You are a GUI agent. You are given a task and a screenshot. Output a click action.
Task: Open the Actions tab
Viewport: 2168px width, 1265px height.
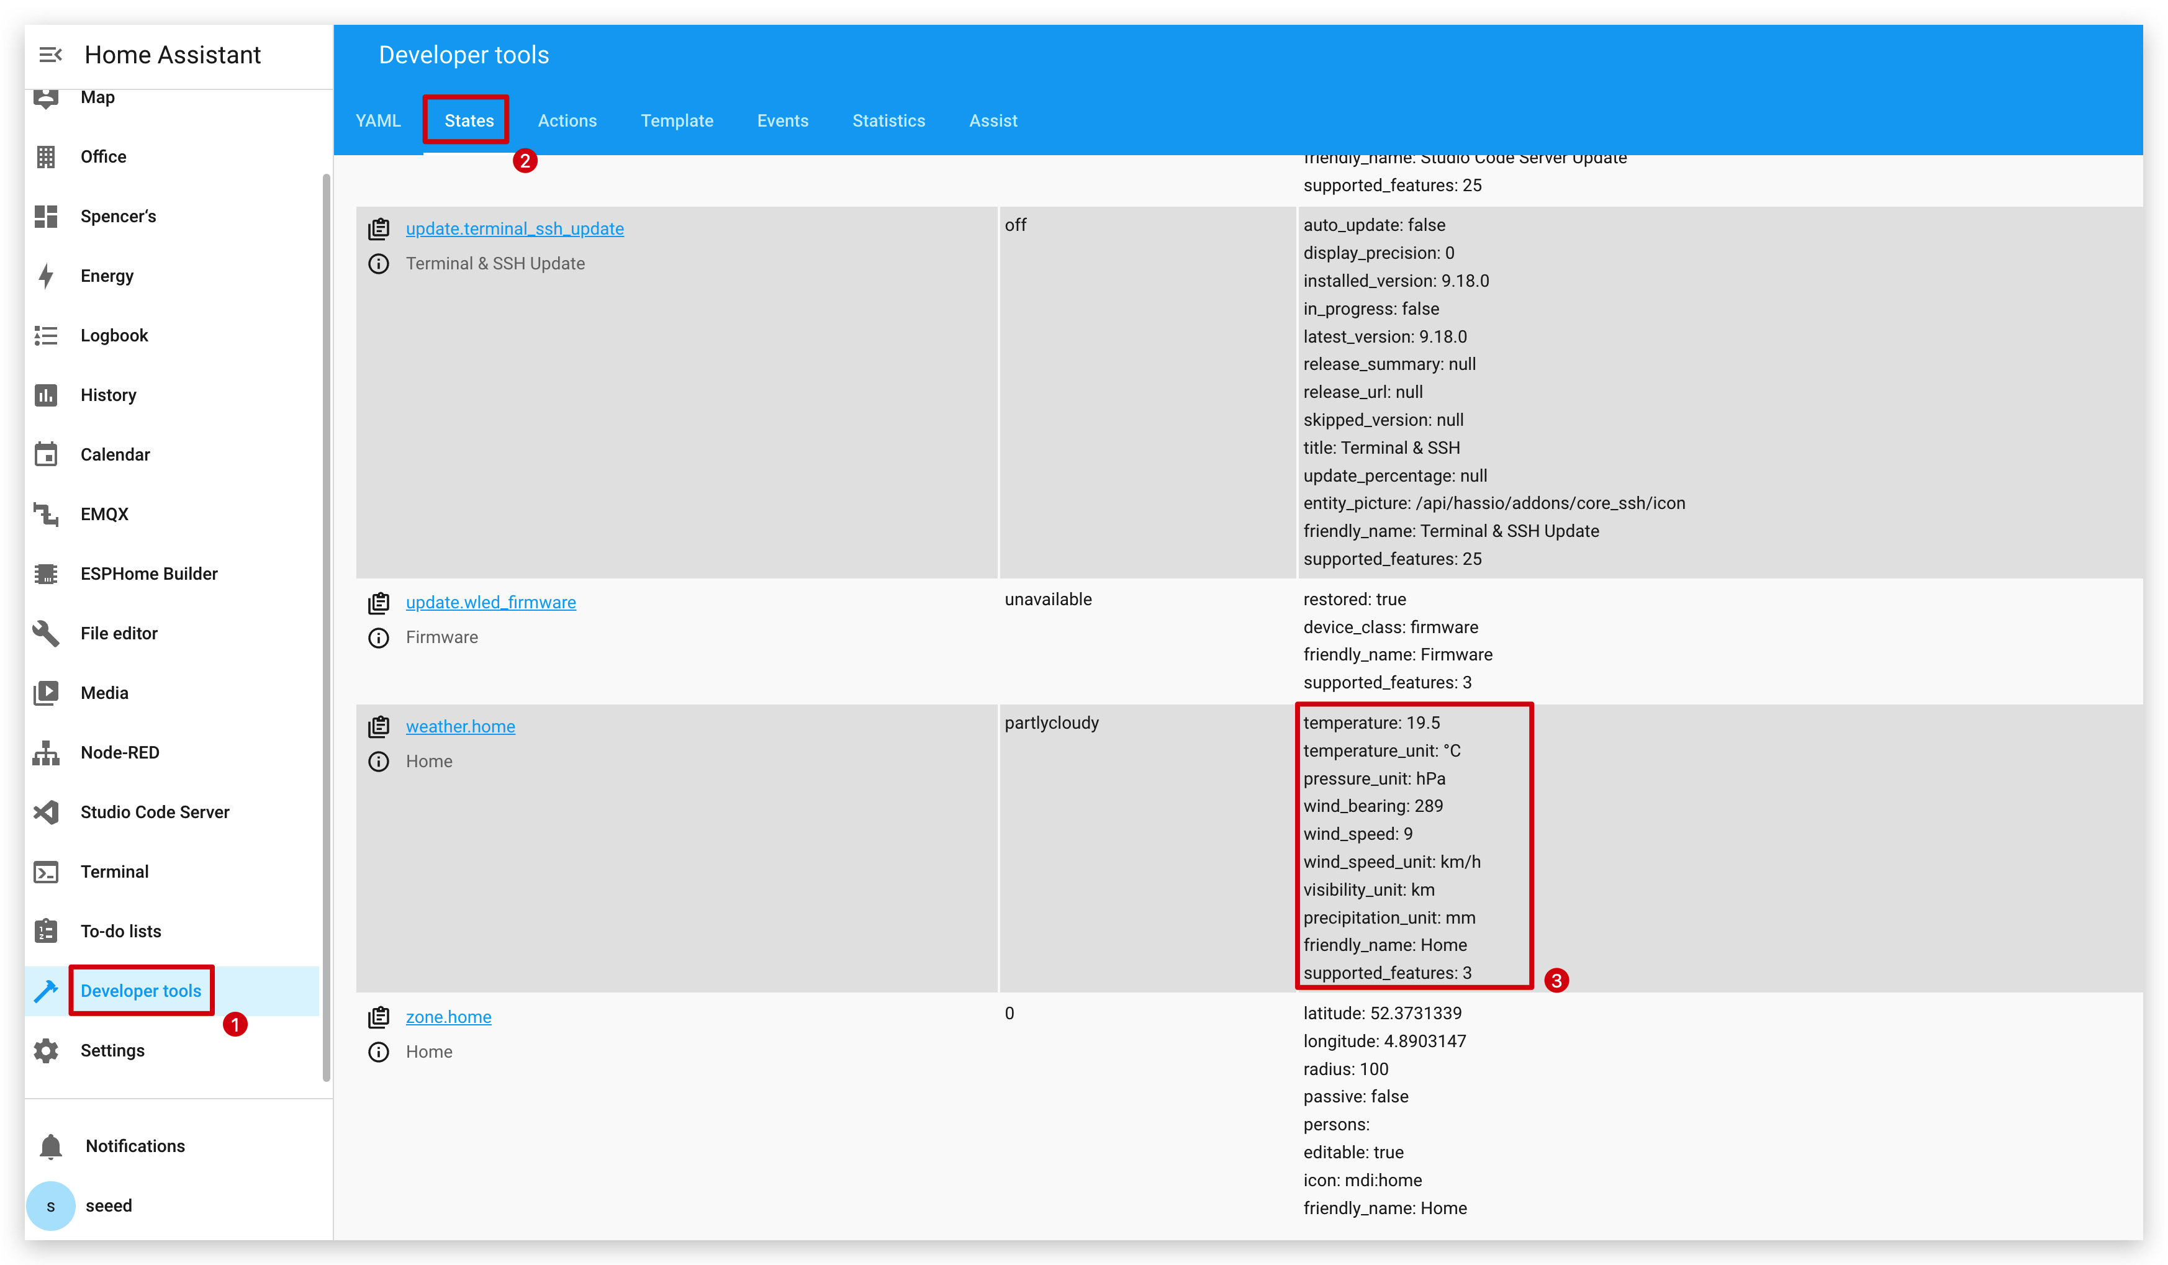pos(567,120)
